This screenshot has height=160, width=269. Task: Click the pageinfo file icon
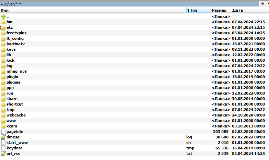(x=3, y=132)
